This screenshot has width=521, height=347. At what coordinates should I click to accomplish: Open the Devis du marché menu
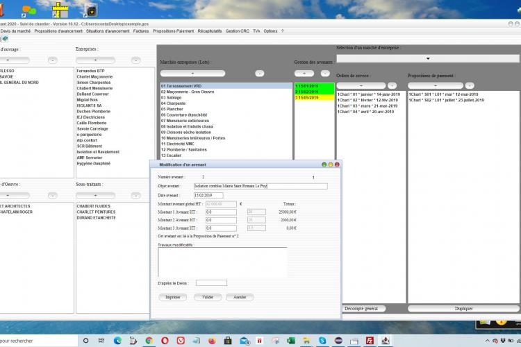15,31
